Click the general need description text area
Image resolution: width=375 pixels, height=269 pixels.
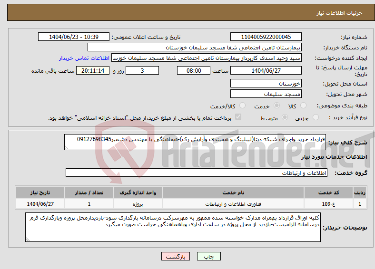[195, 142]
